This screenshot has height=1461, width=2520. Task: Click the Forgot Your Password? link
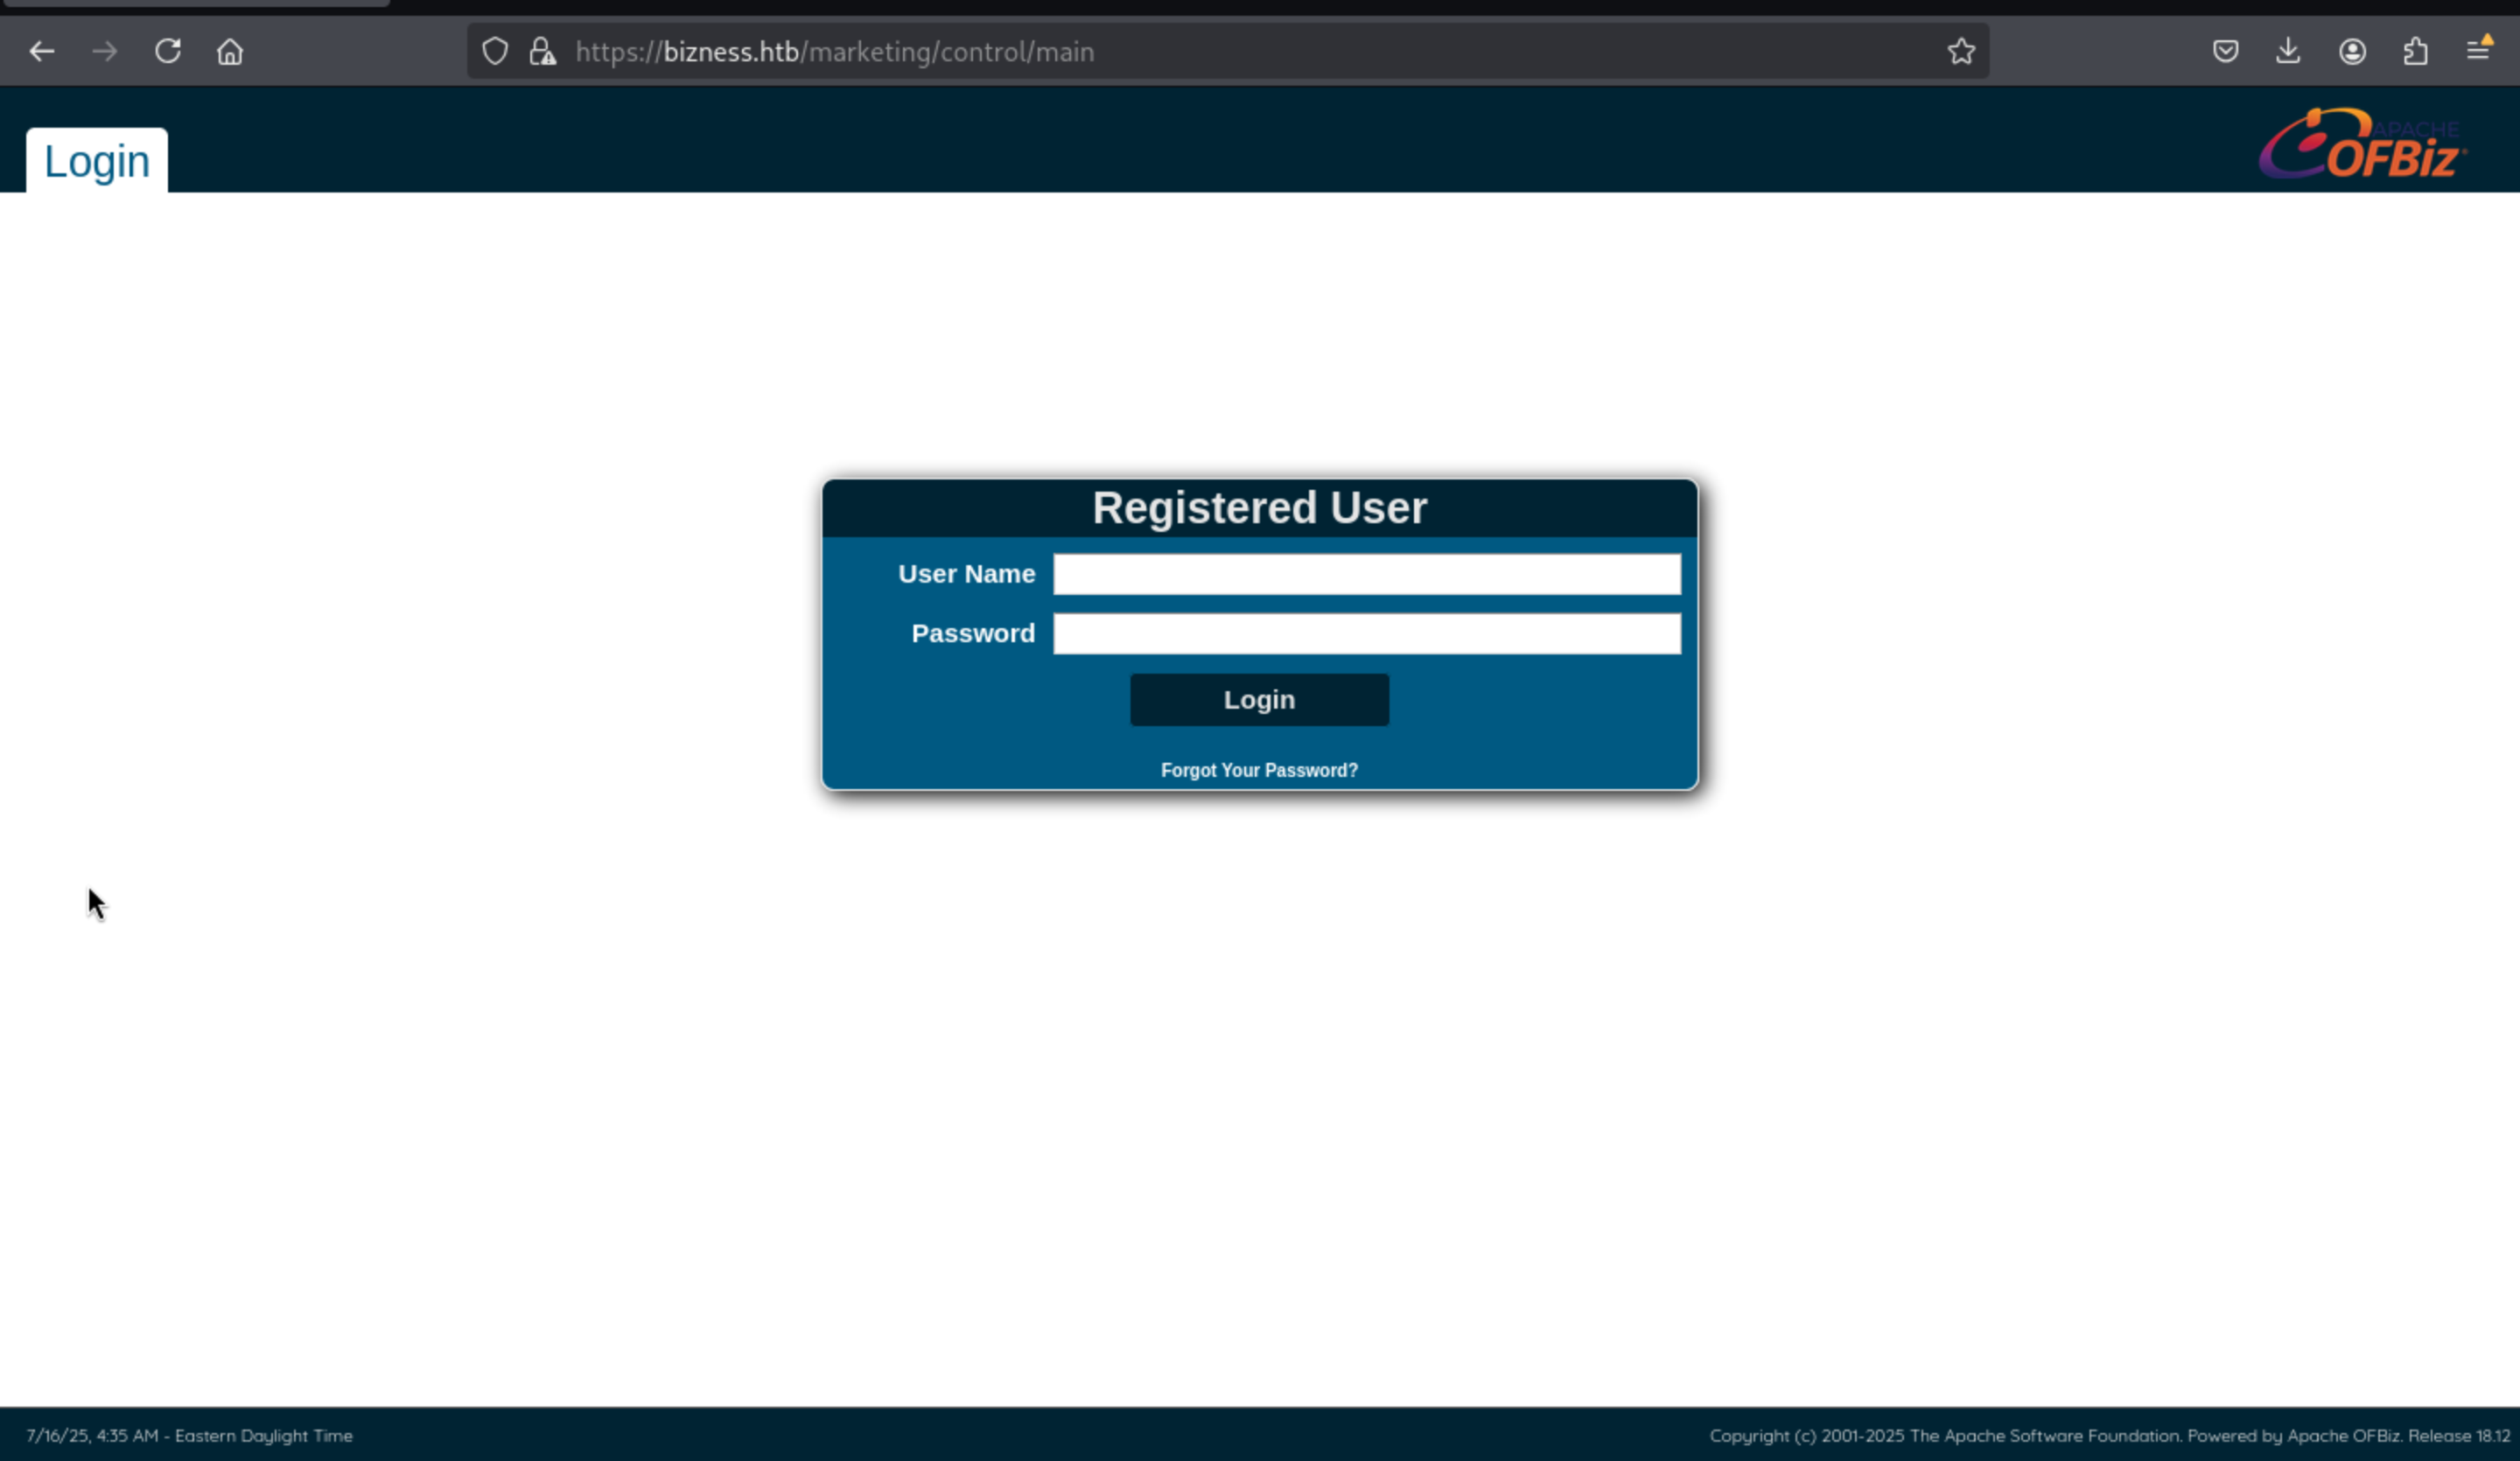tap(1259, 770)
